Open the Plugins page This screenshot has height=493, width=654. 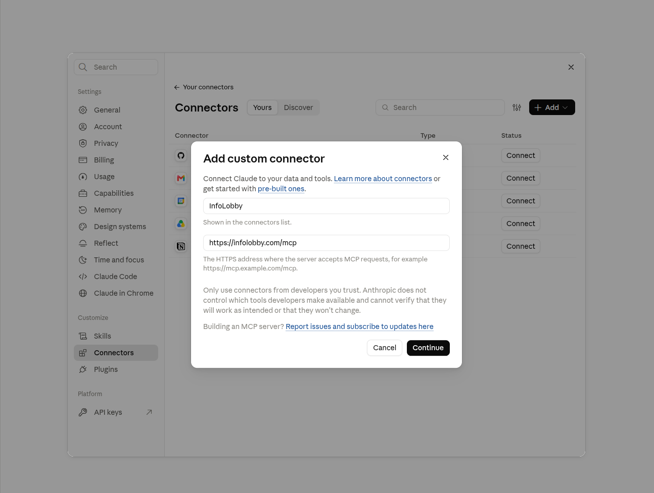click(x=116, y=369)
